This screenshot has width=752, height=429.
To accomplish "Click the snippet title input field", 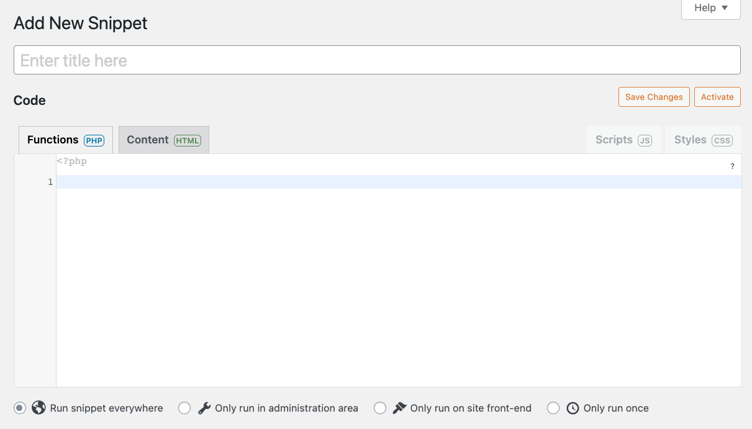I will (x=376, y=60).
